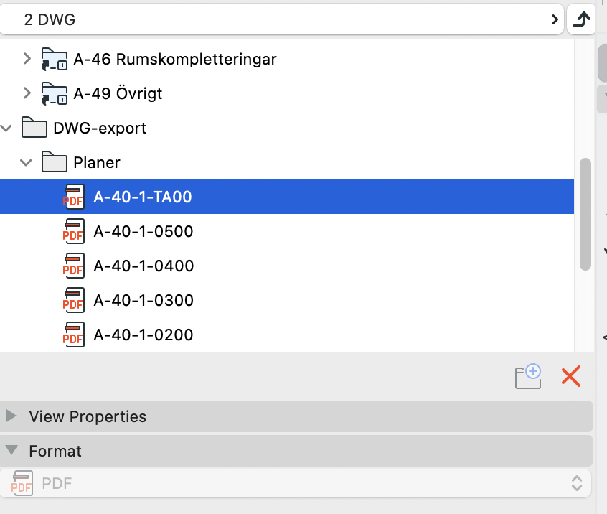The width and height of the screenshot is (607, 514).
Task: Expand the A-46 Rumskompletteringar folder
Action: click(x=27, y=59)
